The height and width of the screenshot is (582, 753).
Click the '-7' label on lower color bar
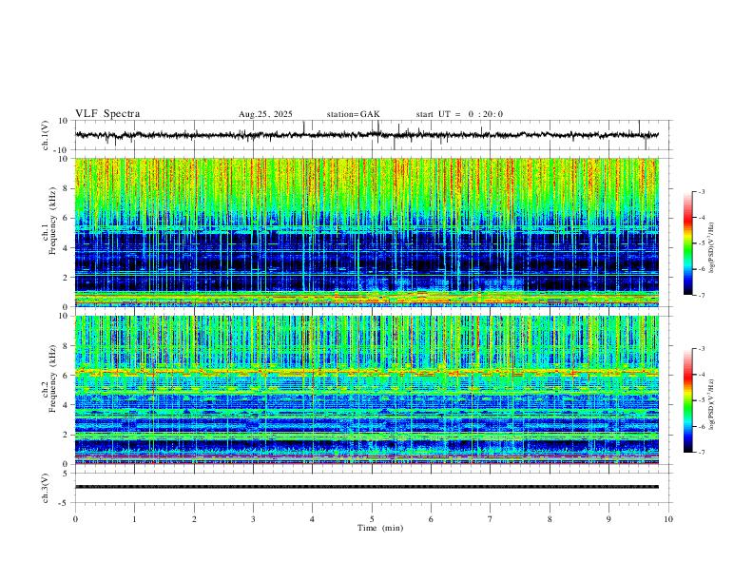click(701, 453)
